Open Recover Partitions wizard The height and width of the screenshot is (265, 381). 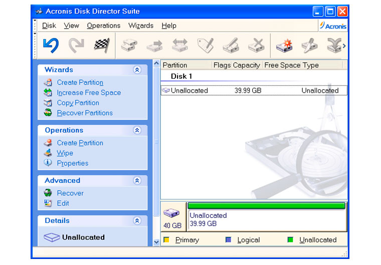pyautogui.click(x=85, y=113)
